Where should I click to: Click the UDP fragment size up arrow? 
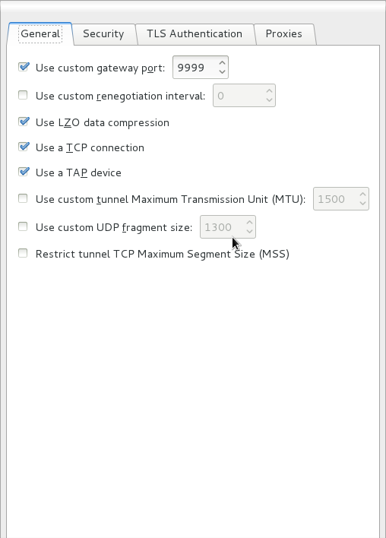tap(249, 223)
